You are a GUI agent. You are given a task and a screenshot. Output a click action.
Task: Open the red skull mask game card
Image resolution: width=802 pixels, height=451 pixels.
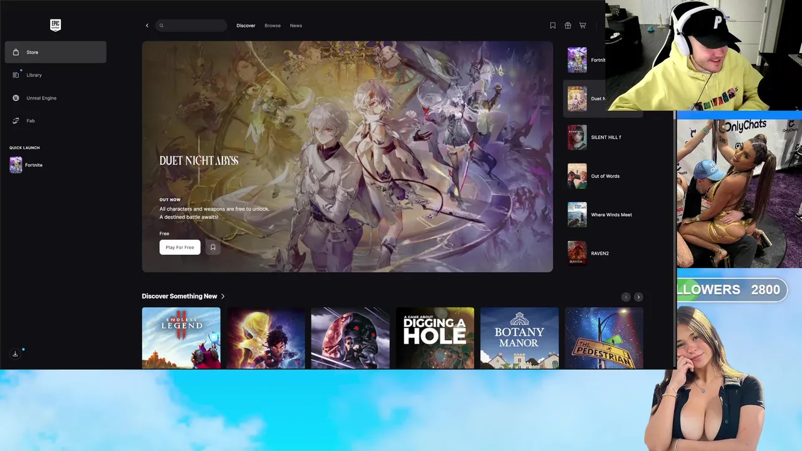(350, 338)
